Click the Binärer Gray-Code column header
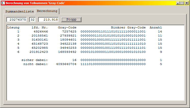The image size is (190, 108). pos(128,27)
